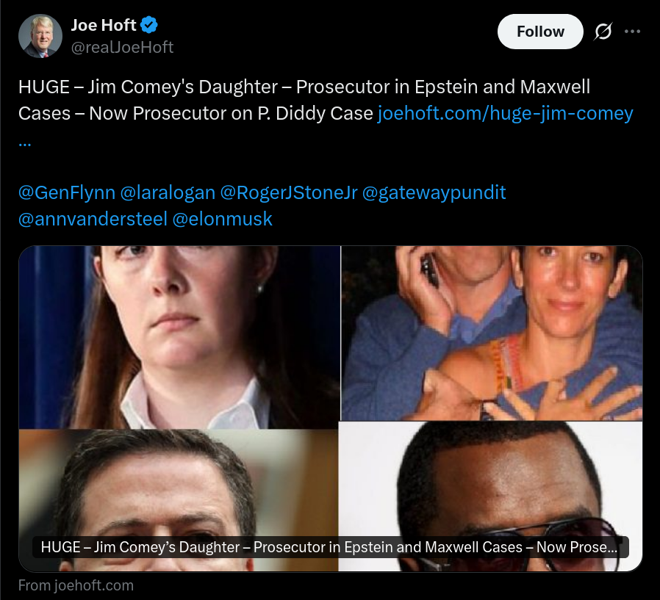The image size is (660, 600).
Task: Click the link card headline caption
Action: coord(331,547)
